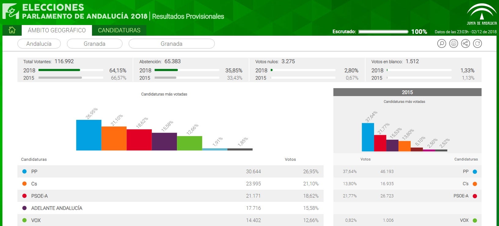Click the print icon
This screenshot has width=499, height=226.
tap(453, 44)
